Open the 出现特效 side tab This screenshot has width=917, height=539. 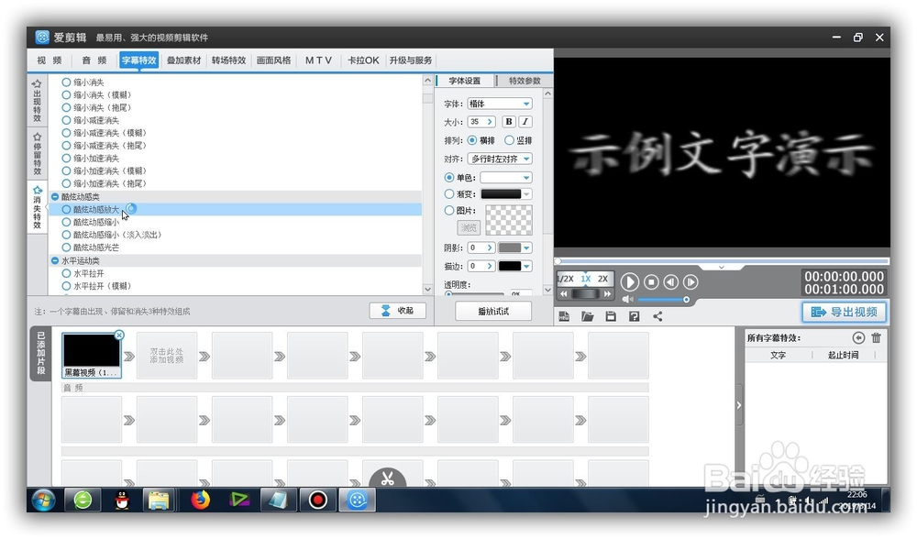coord(38,100)
